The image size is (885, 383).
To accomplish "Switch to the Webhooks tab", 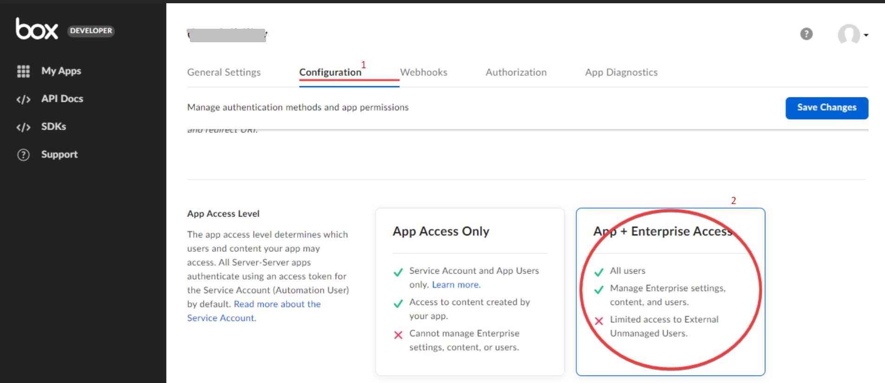I will coord(423,72).
